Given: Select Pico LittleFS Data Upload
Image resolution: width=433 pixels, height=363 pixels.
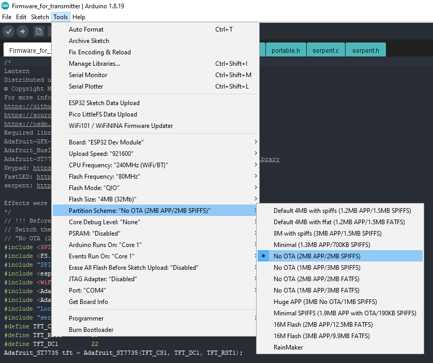Looking at the screenshot, I should (155, 114).
